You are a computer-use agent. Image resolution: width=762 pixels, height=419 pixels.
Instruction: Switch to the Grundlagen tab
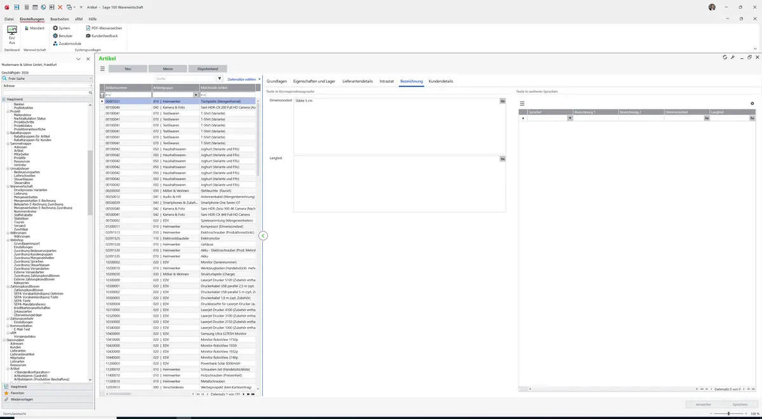277,81
